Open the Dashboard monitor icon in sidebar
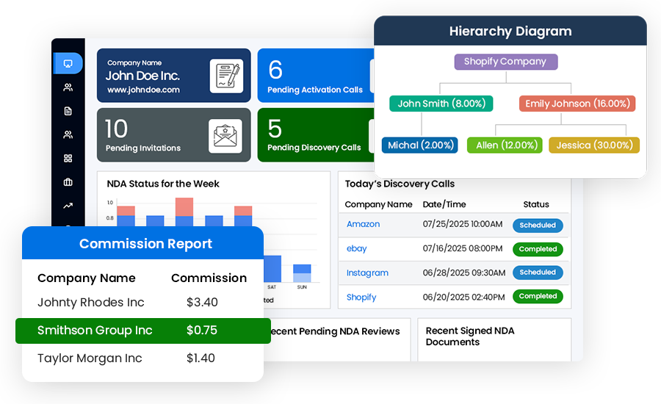 click(x=68, y=63)
